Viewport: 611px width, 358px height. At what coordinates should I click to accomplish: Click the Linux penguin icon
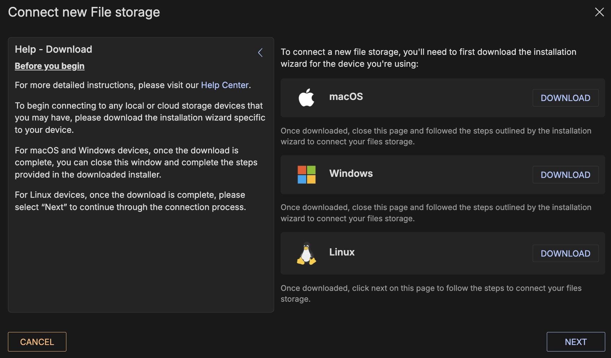(306, 253)
